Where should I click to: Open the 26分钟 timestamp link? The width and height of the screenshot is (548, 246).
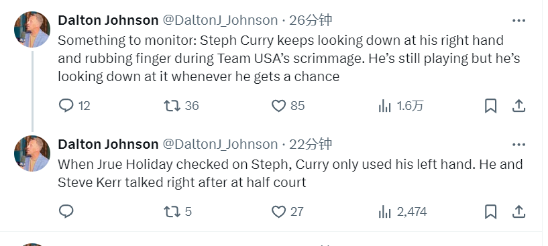311,20
